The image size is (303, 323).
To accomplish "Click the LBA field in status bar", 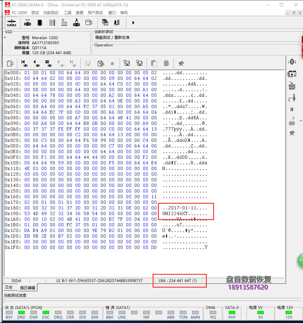I will (x=180, y=280).
